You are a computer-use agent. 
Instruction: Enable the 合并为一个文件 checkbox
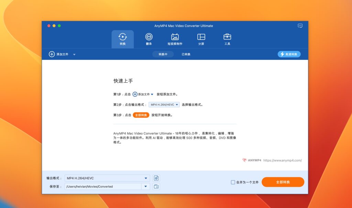233,182
